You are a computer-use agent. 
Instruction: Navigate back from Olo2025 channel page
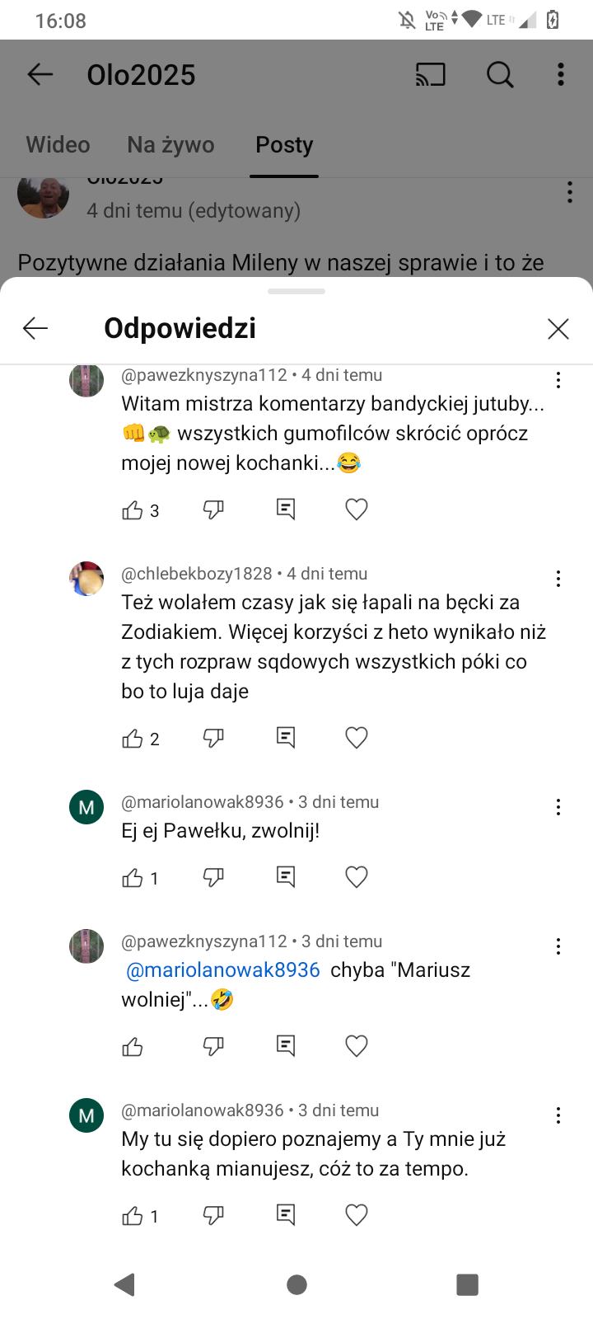click(x=40, y=75)
